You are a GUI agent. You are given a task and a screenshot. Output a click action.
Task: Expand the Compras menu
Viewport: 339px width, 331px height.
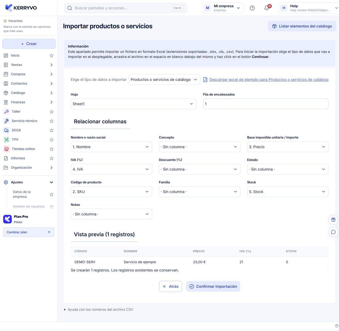[52, 74]
